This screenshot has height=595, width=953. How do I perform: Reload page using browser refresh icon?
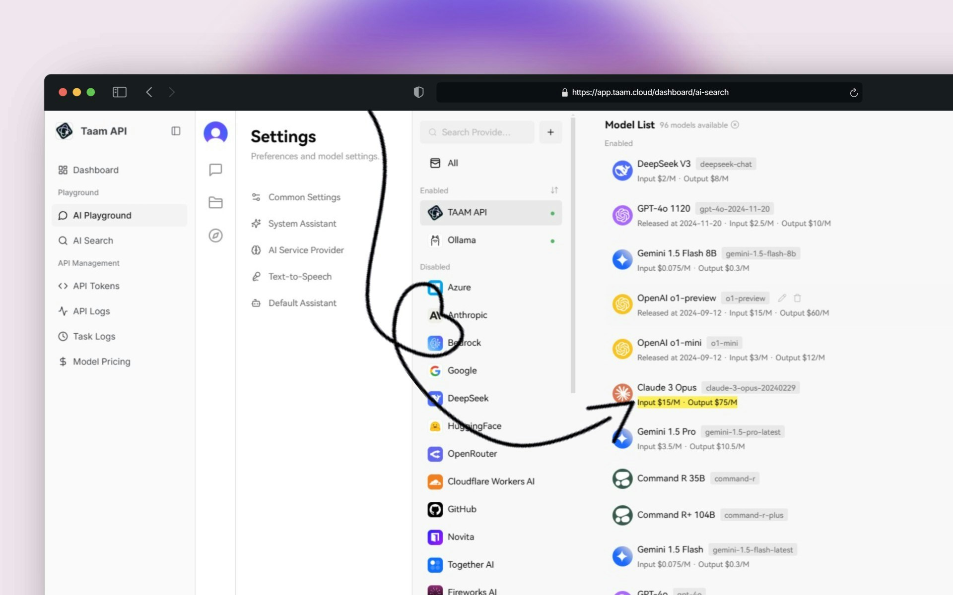point(854,93)
